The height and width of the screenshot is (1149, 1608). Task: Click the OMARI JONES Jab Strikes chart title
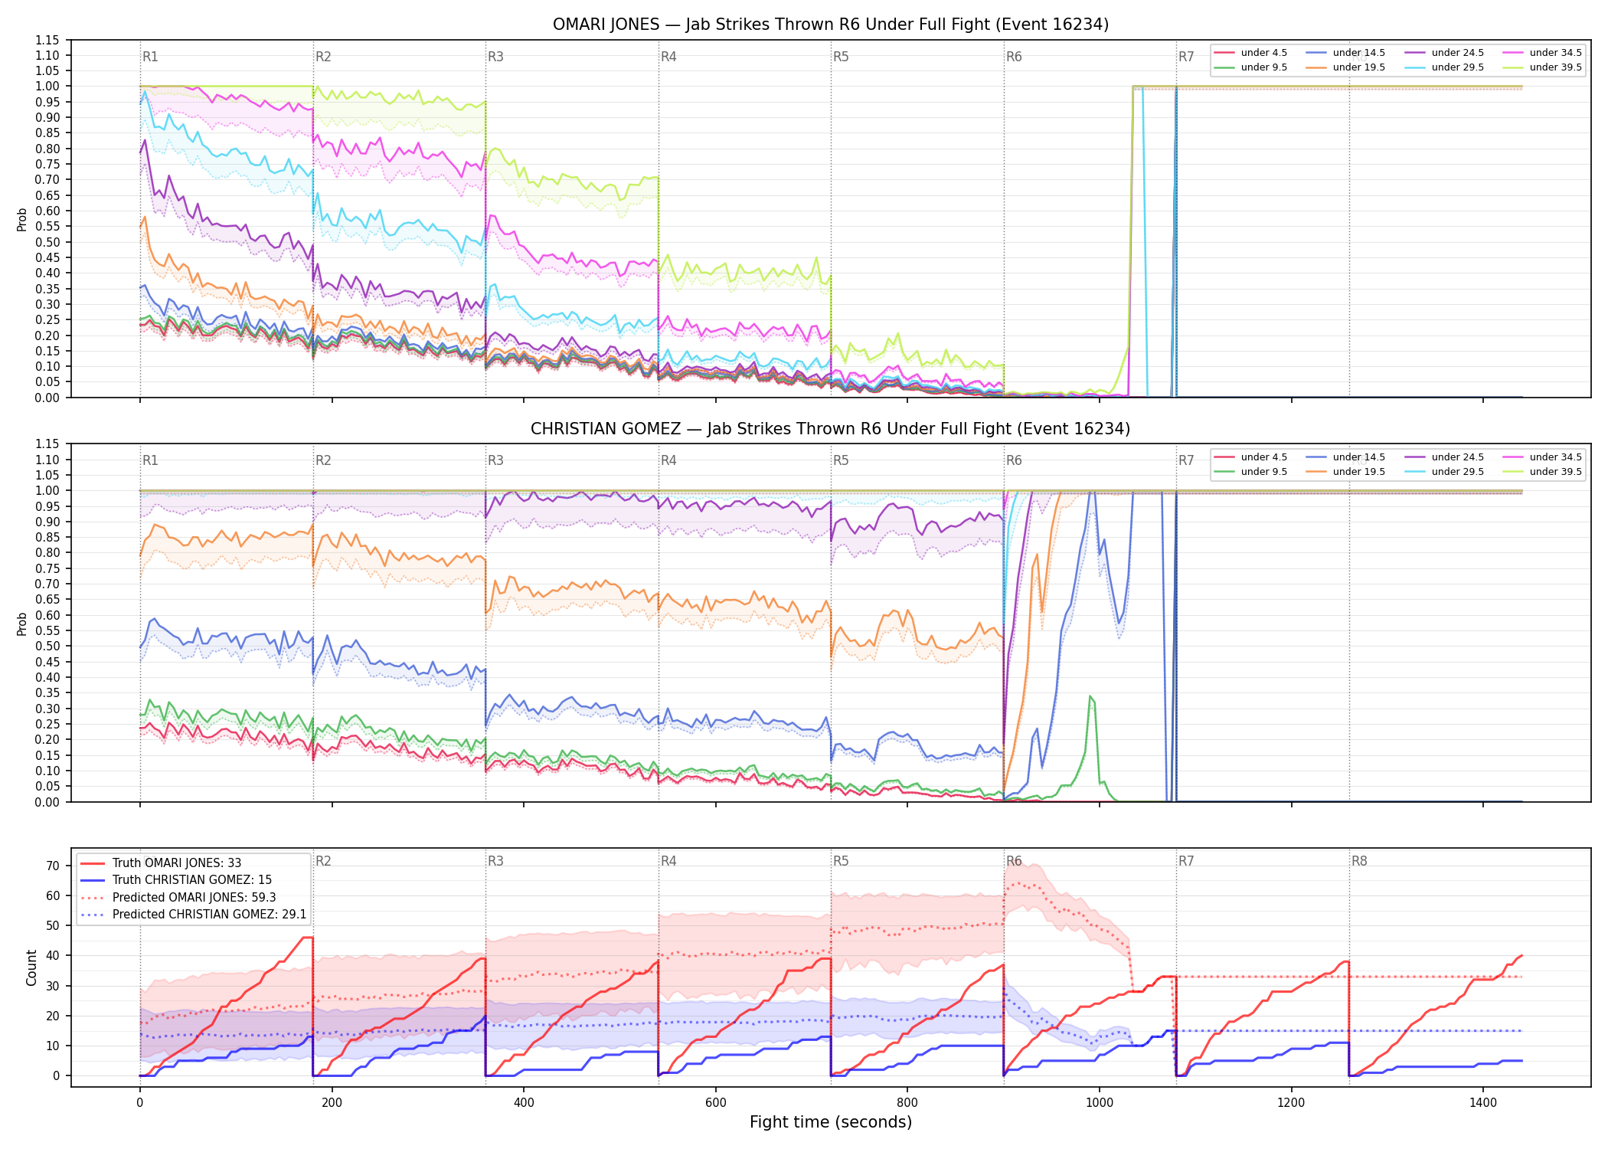click(831, 25)
